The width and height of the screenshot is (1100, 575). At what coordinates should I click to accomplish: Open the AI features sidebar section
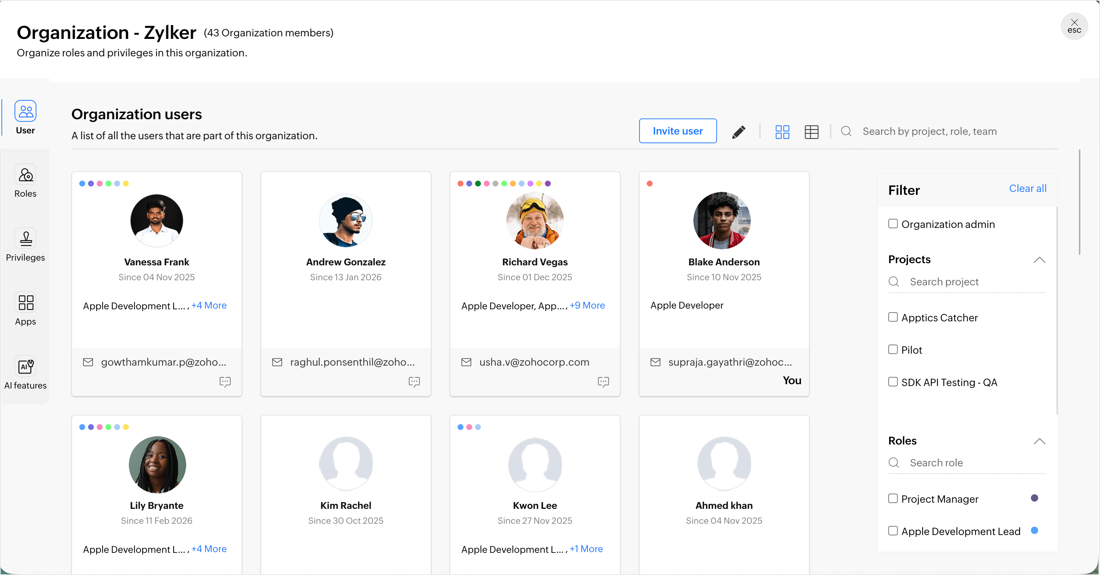click(25, 373)
